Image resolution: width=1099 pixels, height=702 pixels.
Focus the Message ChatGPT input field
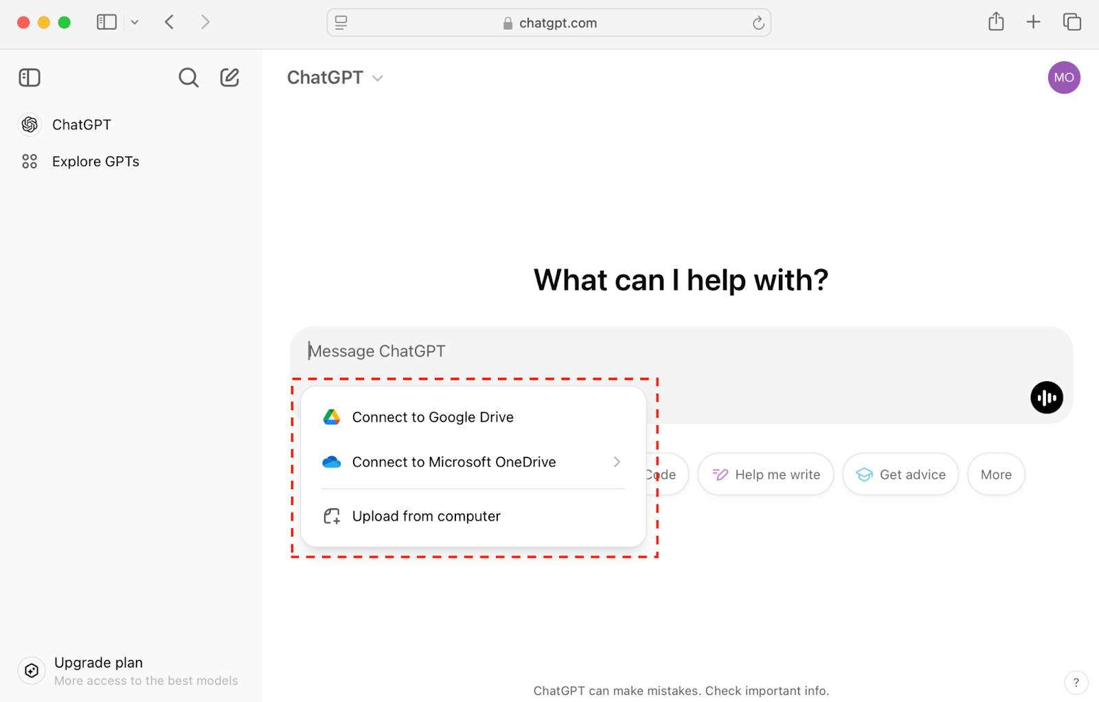[x=680, y=351]
